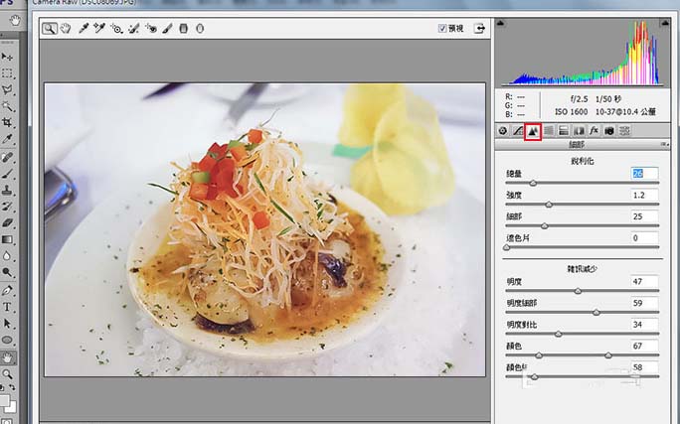The width and height of the screenshot is (680, 424).
Task: Open the 細部 panel flyout menu
Action: (665, 145)
